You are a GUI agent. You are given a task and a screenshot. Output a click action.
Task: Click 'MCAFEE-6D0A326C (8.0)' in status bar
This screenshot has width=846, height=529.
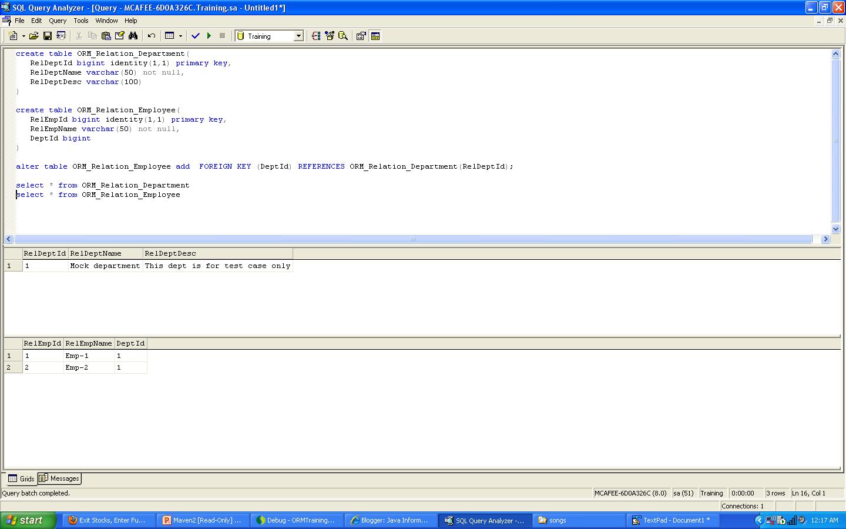630,493
